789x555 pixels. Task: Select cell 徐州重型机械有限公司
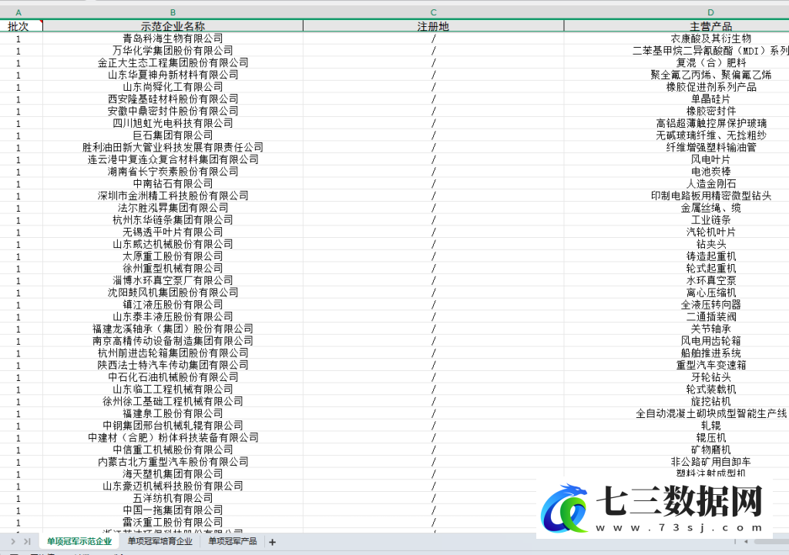tap(173, 268)
